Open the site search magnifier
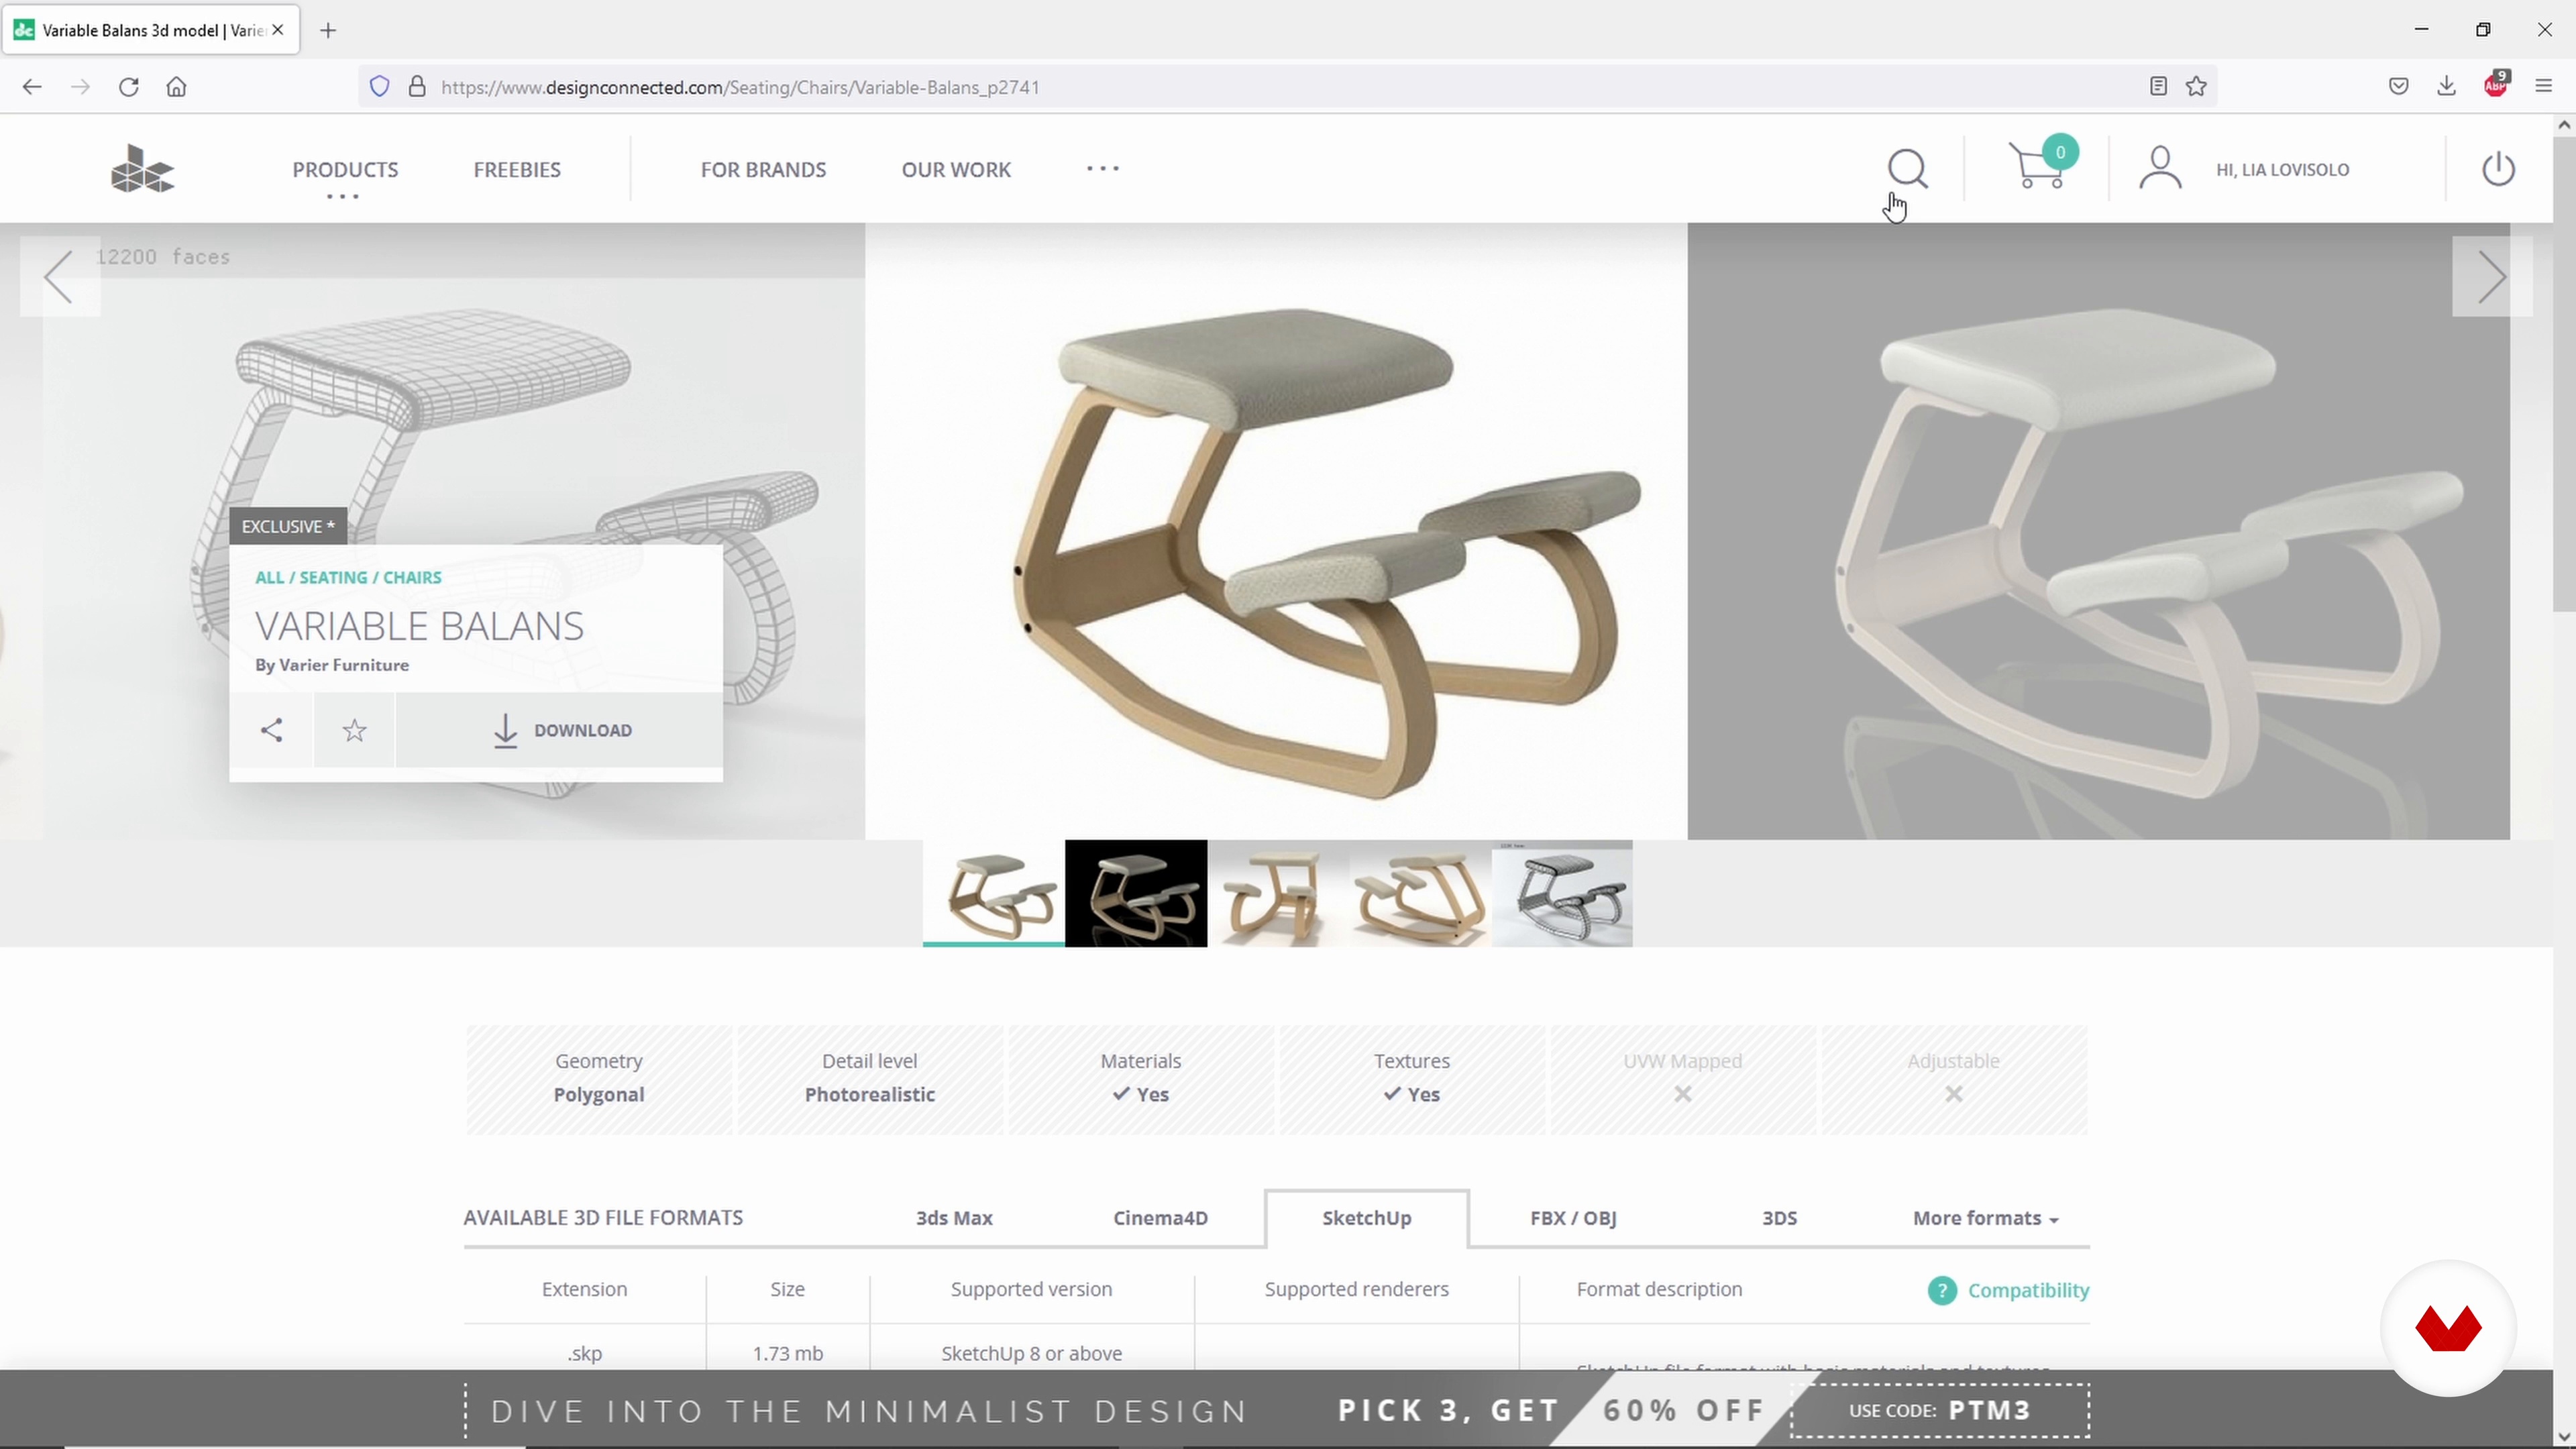Screen dimensions: 2576x1449 [x=1907, y=168]
